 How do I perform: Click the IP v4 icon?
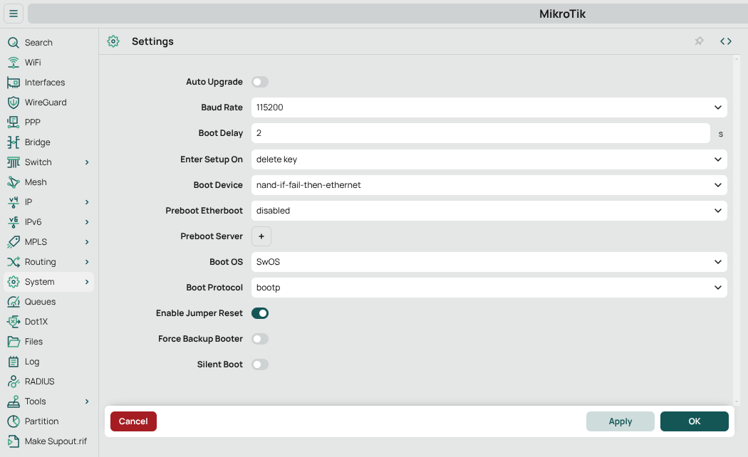pos(14,202)
